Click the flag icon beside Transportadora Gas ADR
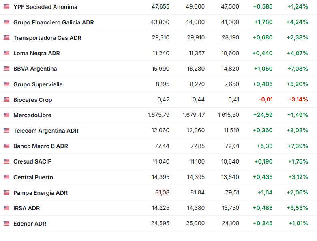The image size is (317, 241). 6,37
